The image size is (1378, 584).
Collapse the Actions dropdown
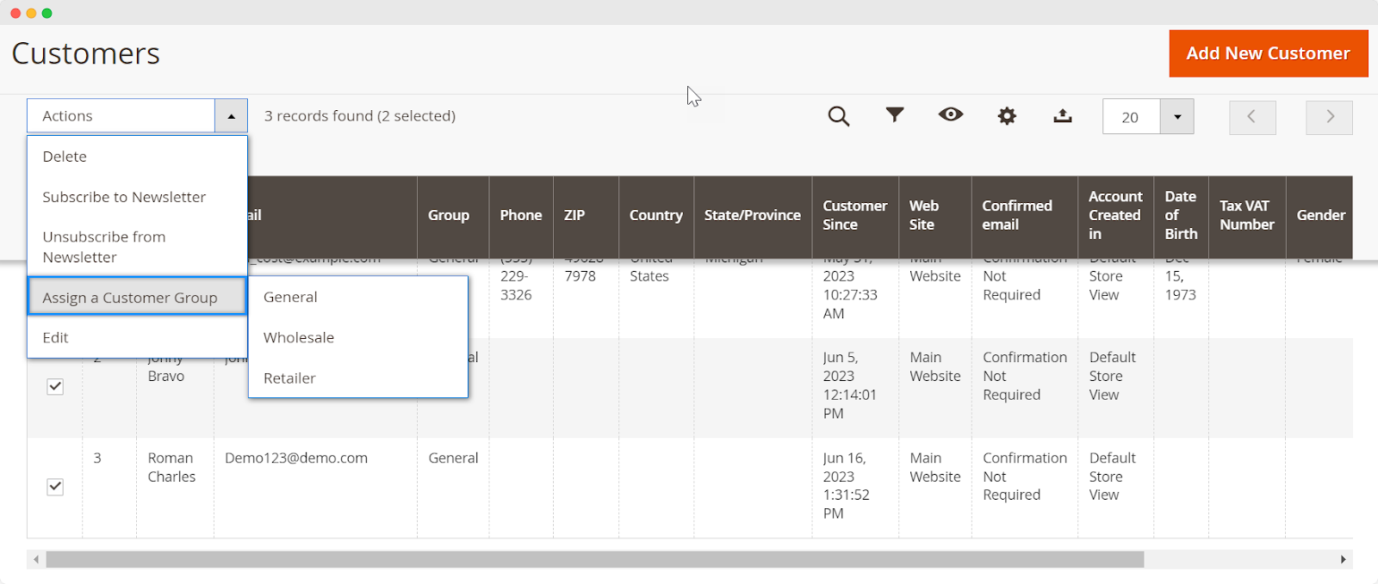pyautogui.click(x=231, y=116)
